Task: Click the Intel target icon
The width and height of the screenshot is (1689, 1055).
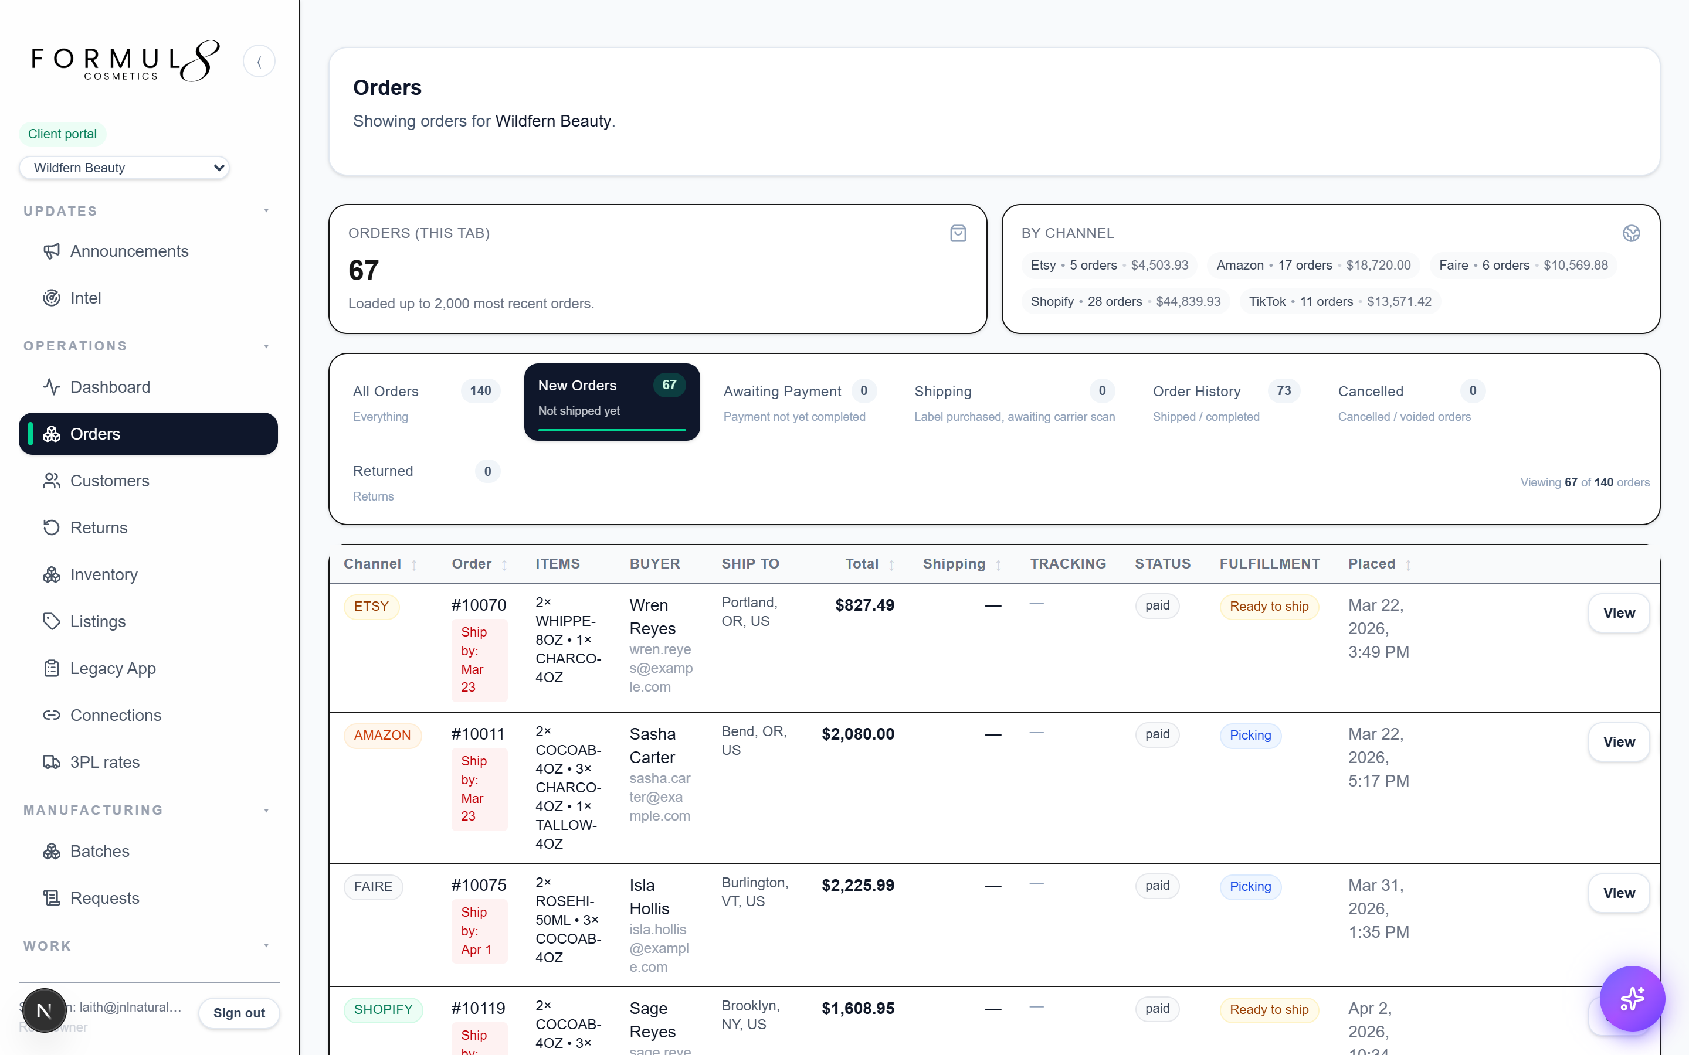Action: pos(52,298)
